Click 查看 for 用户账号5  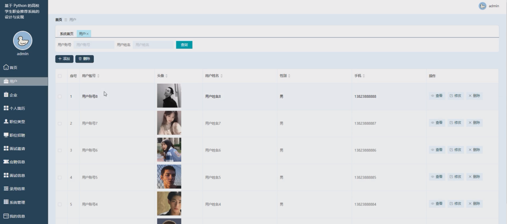[x=437, y=177]
